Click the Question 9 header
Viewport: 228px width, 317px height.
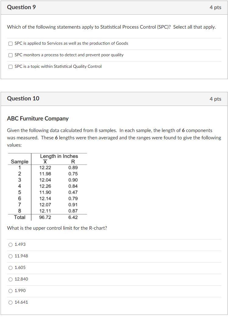pyautogui.click(x=22, y=7)
